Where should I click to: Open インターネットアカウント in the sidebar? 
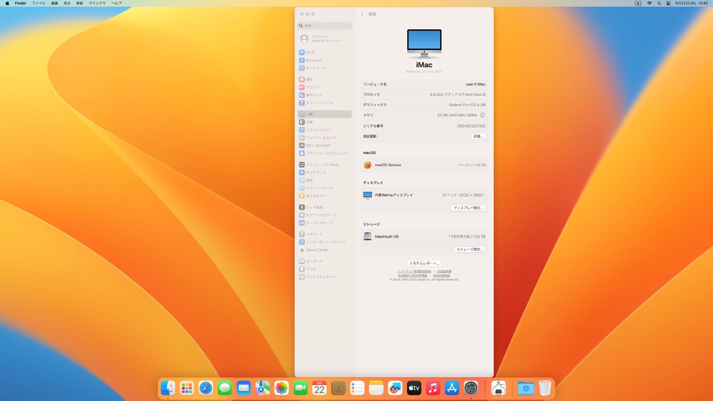[x=324, y=242]
